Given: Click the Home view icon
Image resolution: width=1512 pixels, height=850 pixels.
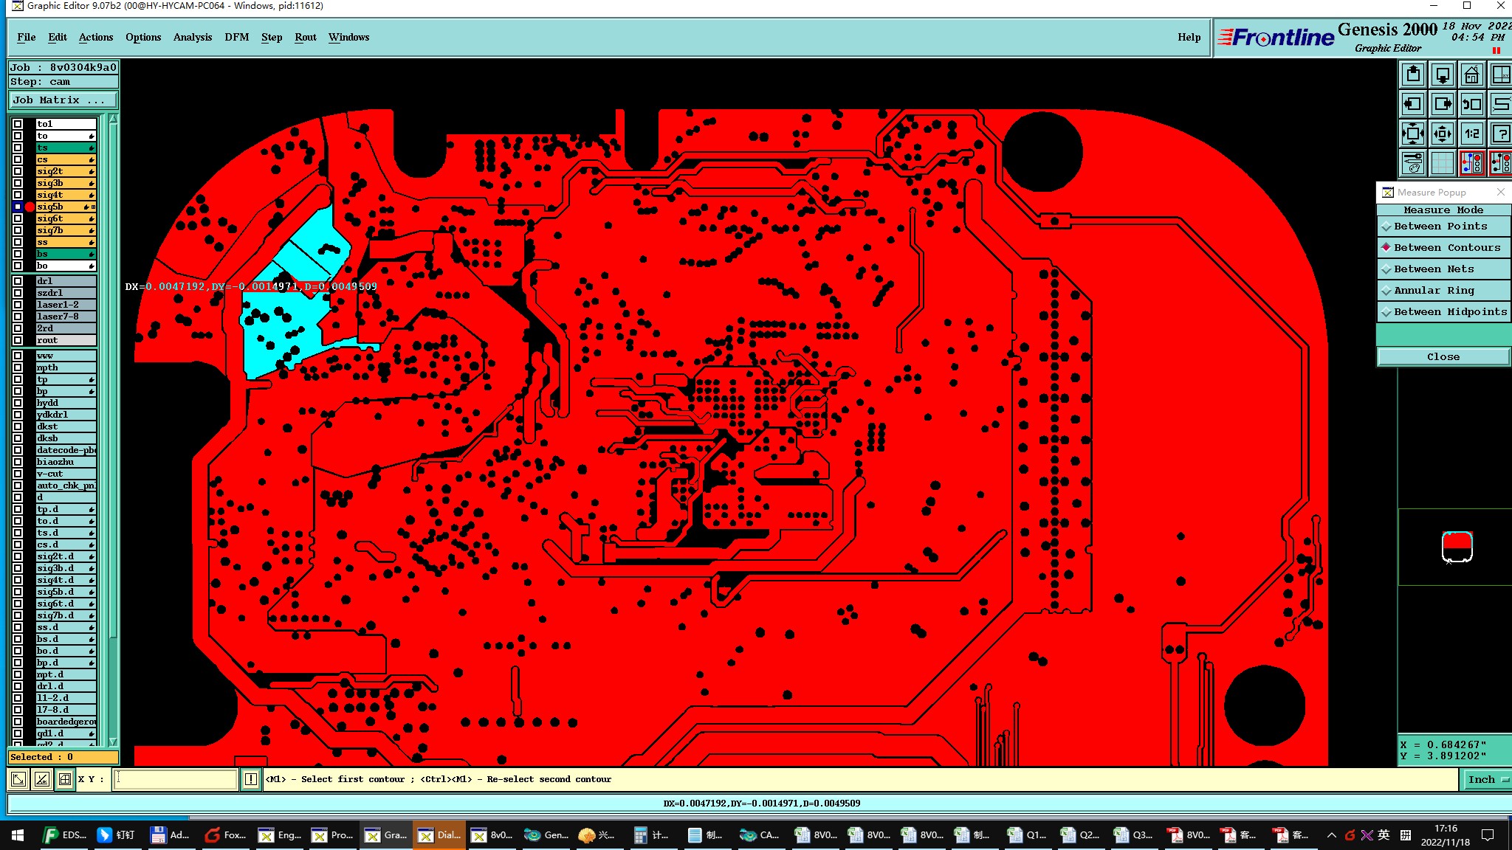Looking at the screenshot, I should pyautogui.click(x=1471, y=75).
